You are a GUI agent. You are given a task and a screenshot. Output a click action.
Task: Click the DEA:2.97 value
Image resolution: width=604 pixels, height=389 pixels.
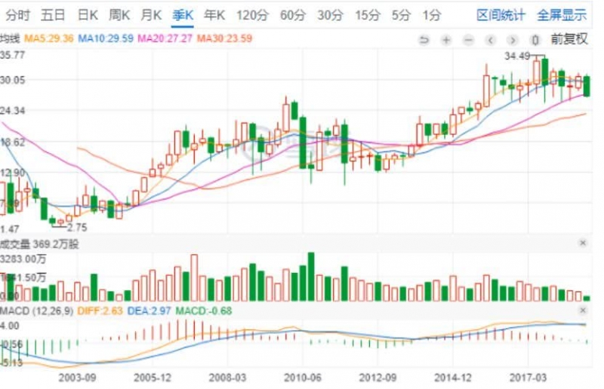[149, 311]
